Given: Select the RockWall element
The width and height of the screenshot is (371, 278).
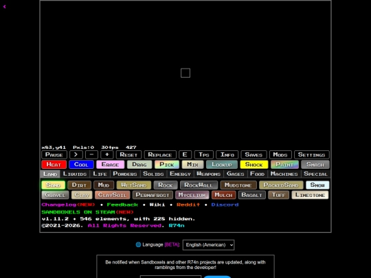Looking at the screenshot, I should [x=199, y=185].
